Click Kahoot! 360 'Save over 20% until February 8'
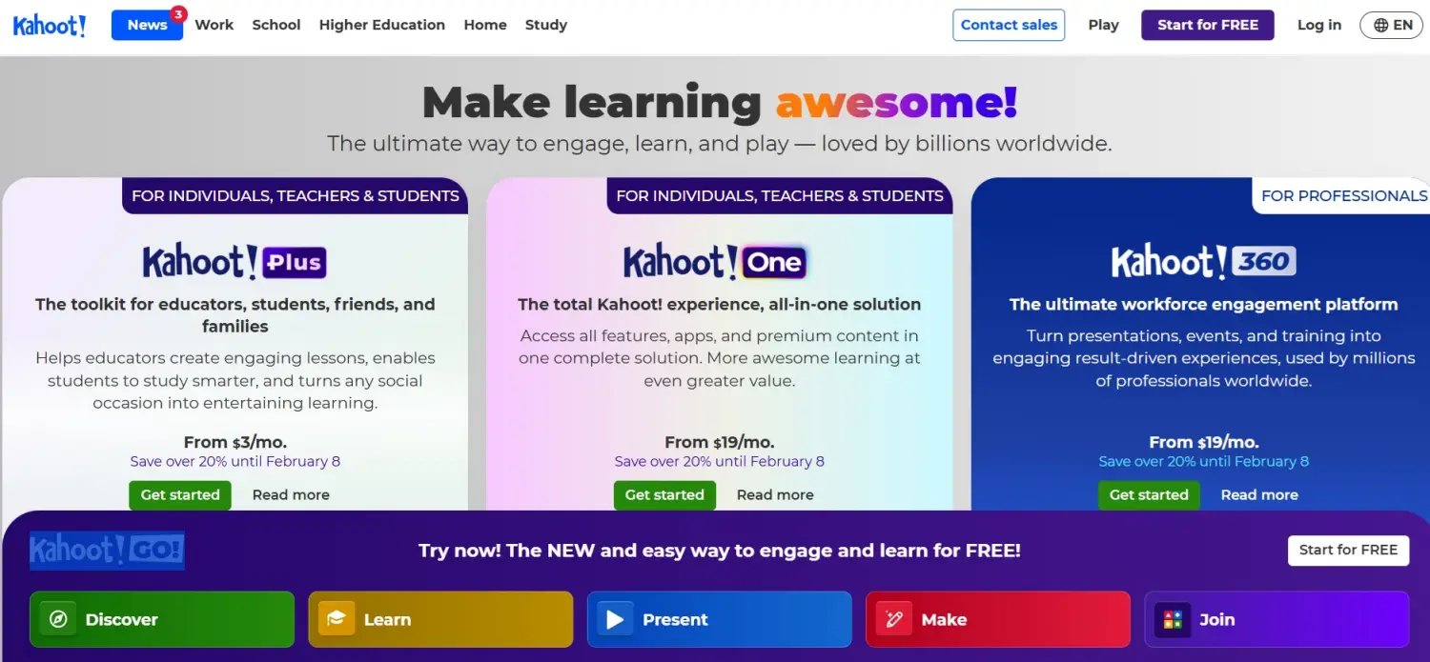 tap(1203, 462)
